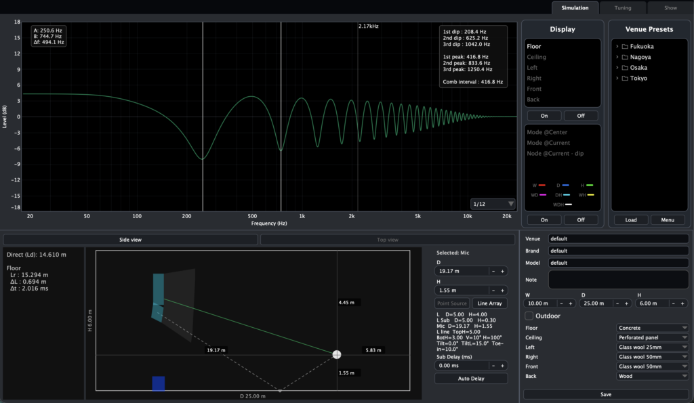
Task: Click the On button under mode legend
Action: [544, 220]
